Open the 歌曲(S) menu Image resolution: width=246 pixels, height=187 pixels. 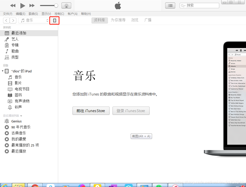pyautogui.click(x=33, y=14)
